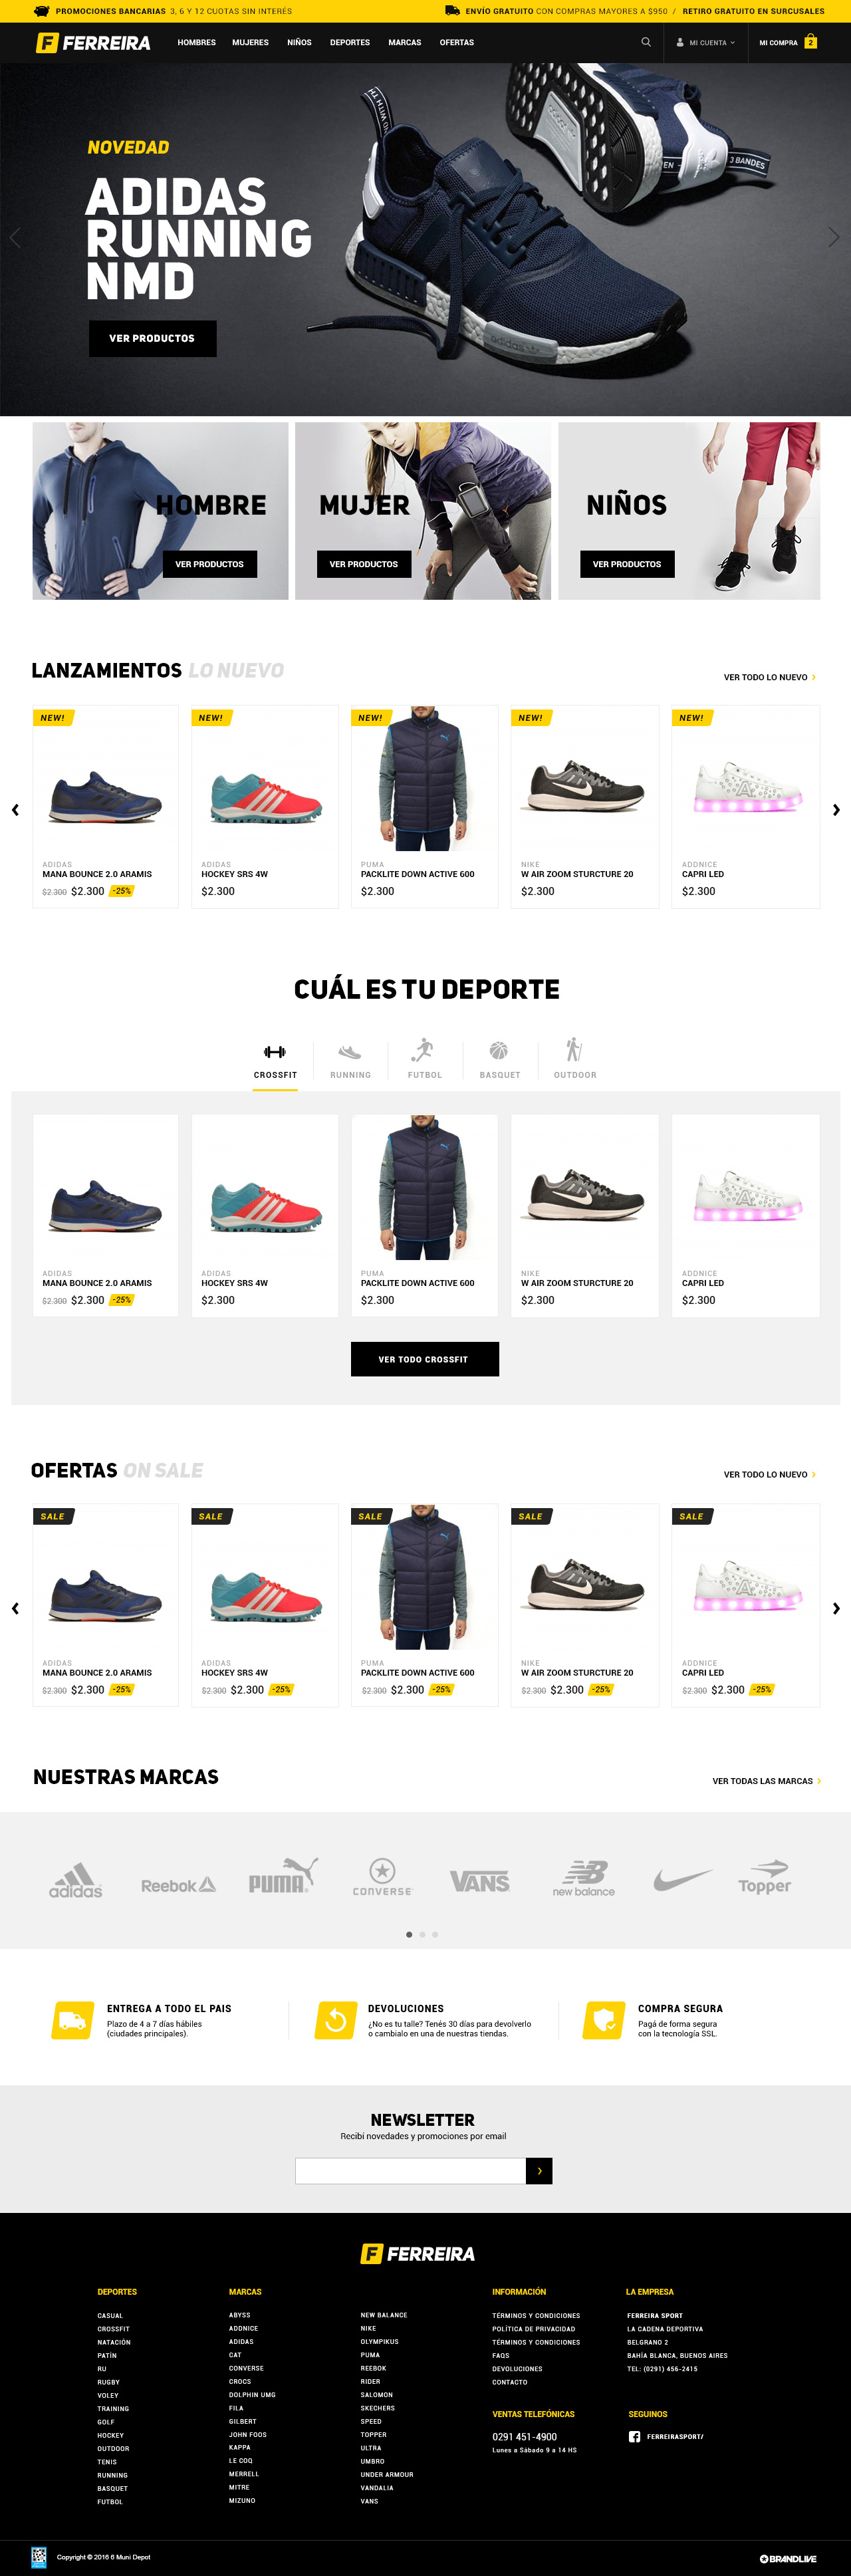
Task: Open the shopping bag cart icon
Action: click(811, 42)
